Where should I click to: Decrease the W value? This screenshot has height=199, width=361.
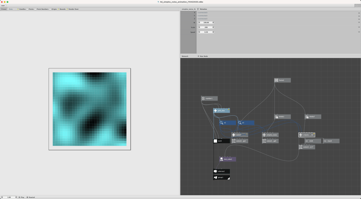199,22
